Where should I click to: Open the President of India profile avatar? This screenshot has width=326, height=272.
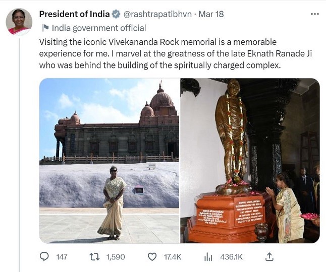19,22
